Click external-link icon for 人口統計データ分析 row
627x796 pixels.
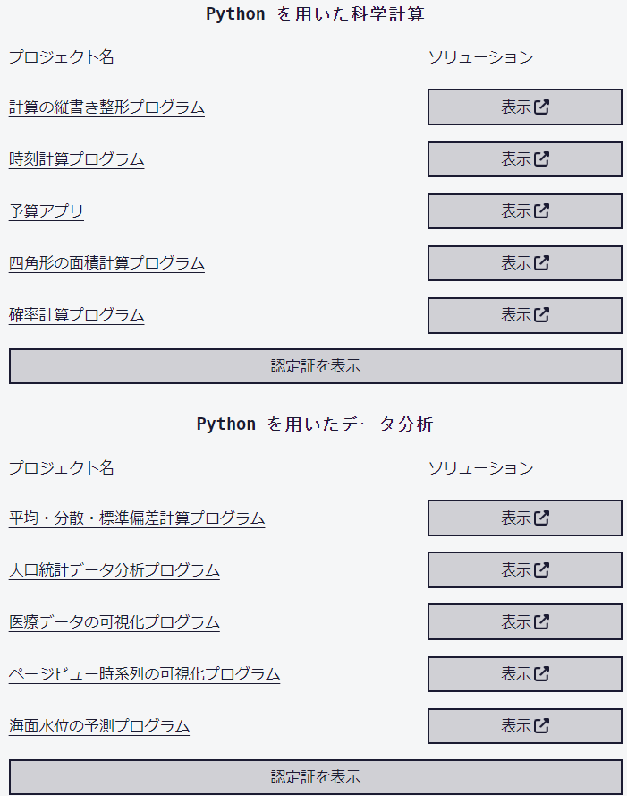[x=541, y=570]
